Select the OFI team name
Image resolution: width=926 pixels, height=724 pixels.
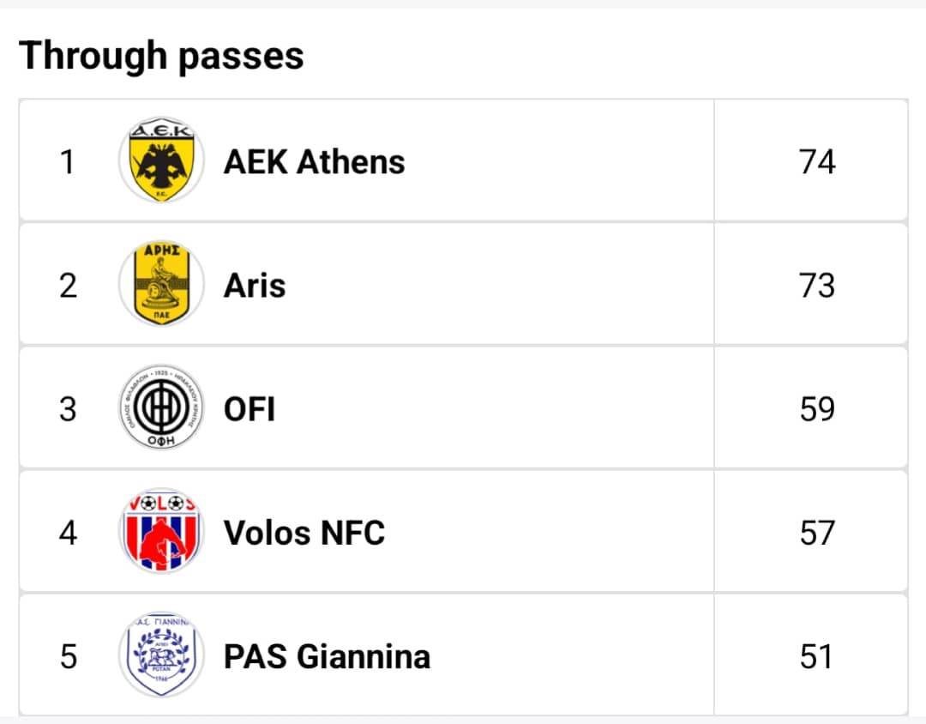(250, 409)
